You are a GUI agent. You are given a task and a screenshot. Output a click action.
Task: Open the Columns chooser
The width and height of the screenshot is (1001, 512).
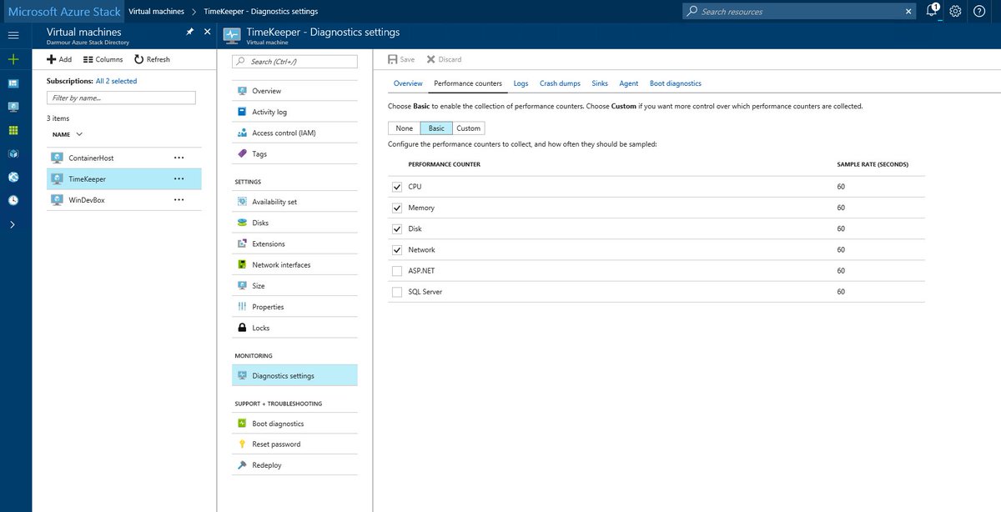click(103, 59)
